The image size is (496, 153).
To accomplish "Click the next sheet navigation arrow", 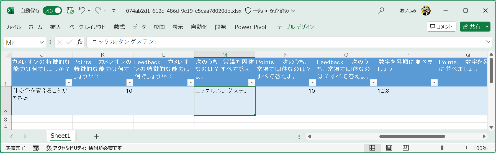I will [25, 136].
